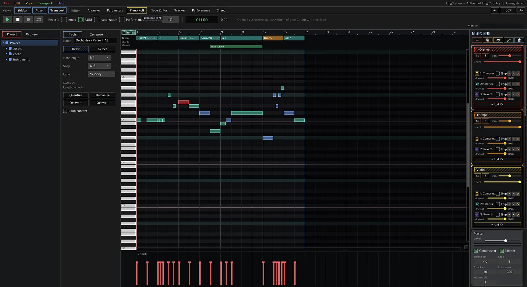The height and width of the screenshot is (287, 527).
Task: Start playback with the green Play button
Action: click(x=7, y=19)
